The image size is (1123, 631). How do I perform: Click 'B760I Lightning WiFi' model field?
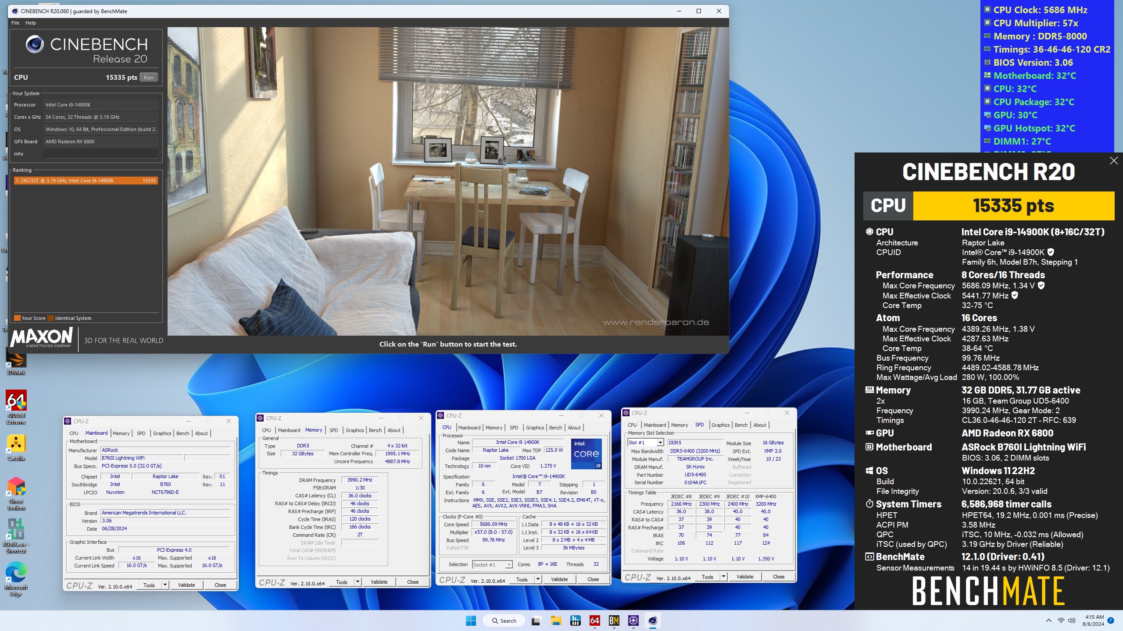(142, 458)
